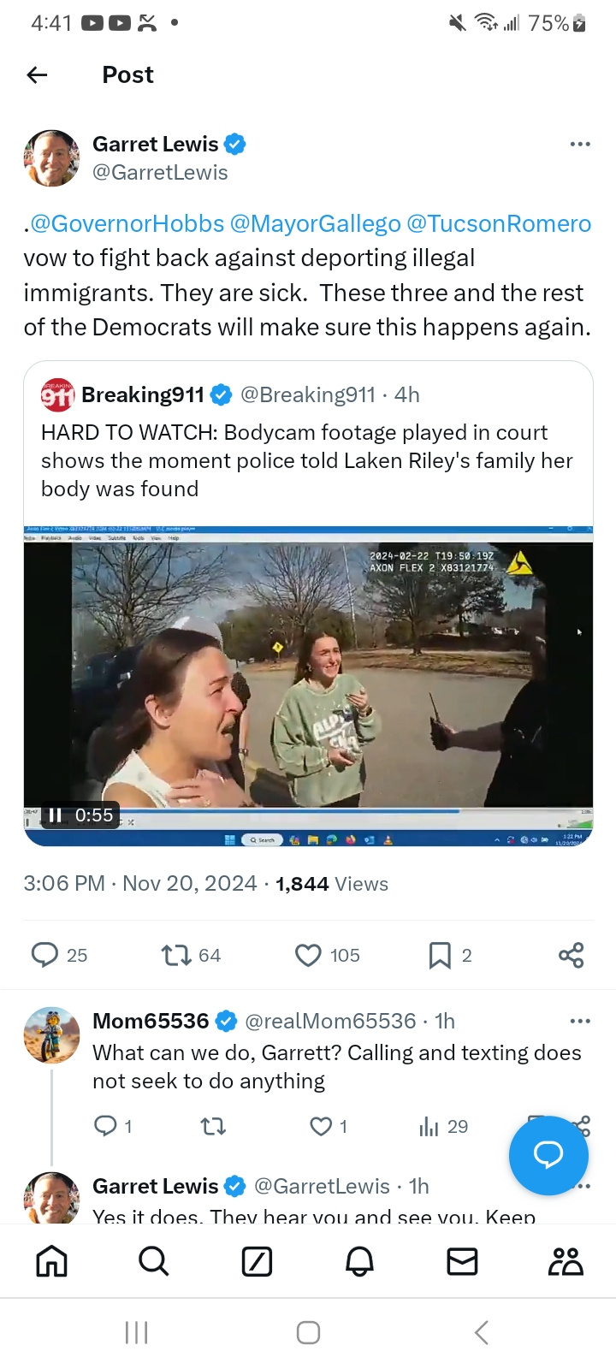Share the main post

[x=571, y=955]
